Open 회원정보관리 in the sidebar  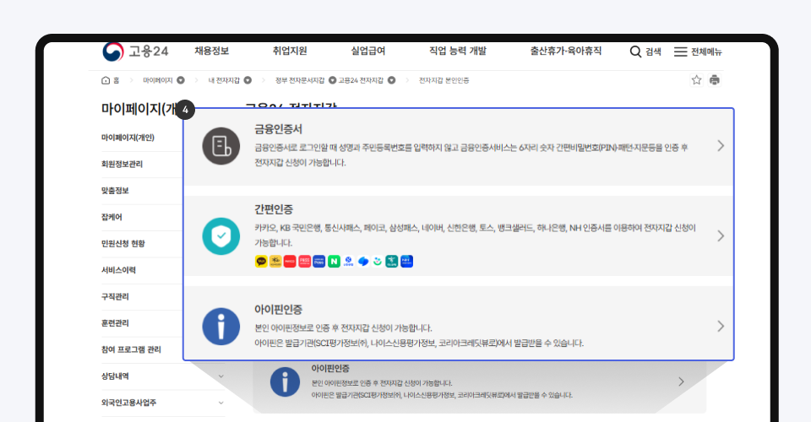pyautogui.click(x=122, y=165)
